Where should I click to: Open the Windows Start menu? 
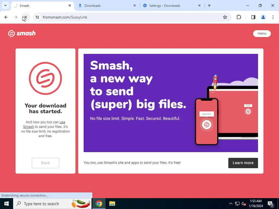coord(7,204)
